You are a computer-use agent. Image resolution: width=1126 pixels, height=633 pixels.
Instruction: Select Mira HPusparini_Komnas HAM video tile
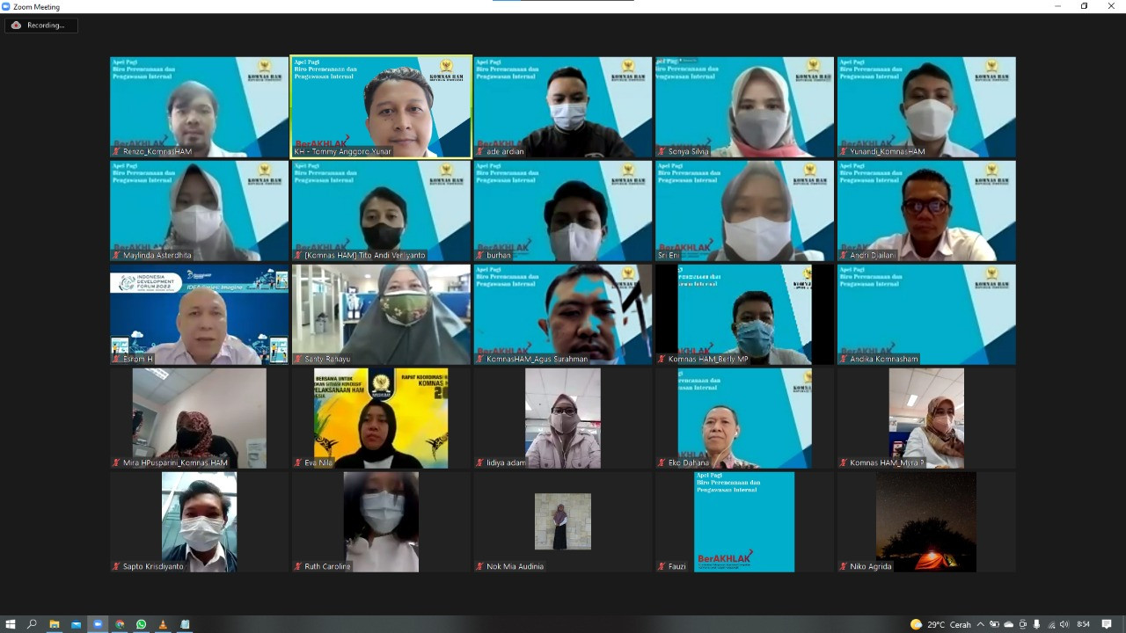coord(199,418)
